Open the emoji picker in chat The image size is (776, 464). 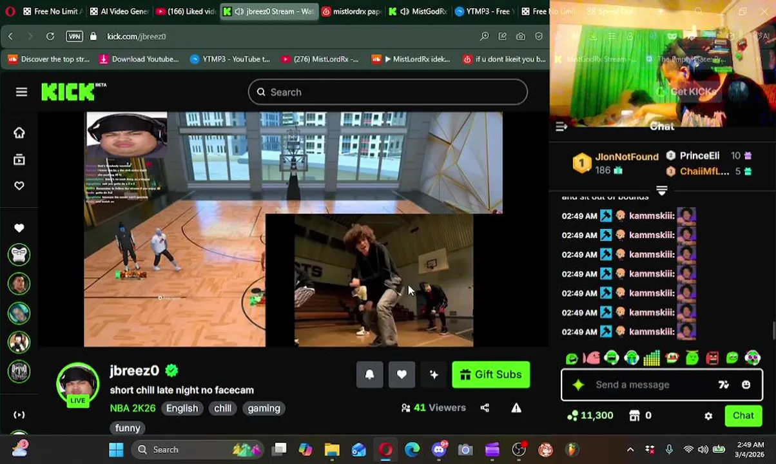[746, 385]
